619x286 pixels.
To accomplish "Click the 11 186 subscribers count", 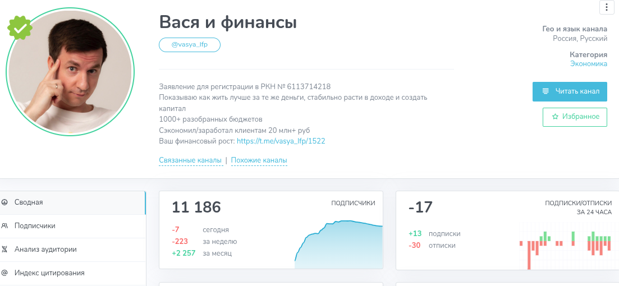I will pos(196,207).
